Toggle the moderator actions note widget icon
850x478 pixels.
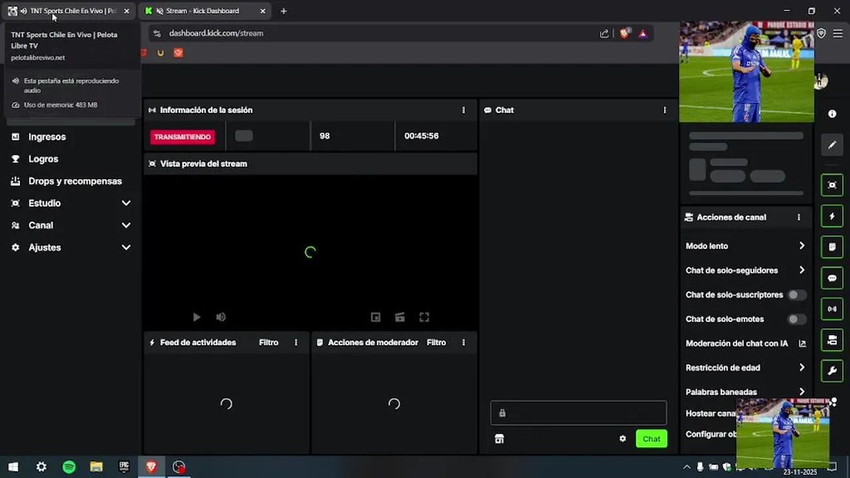(x=832, y=247)
